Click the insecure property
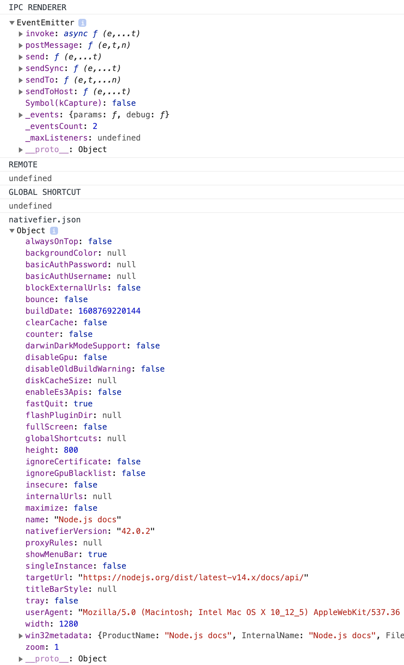The height and width of the screenshot is (665, 404). coord(45,485)
